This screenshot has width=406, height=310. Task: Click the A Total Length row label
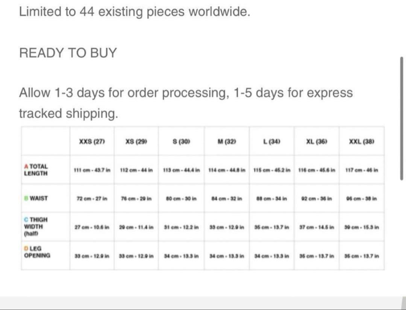[x=36, y=170]
